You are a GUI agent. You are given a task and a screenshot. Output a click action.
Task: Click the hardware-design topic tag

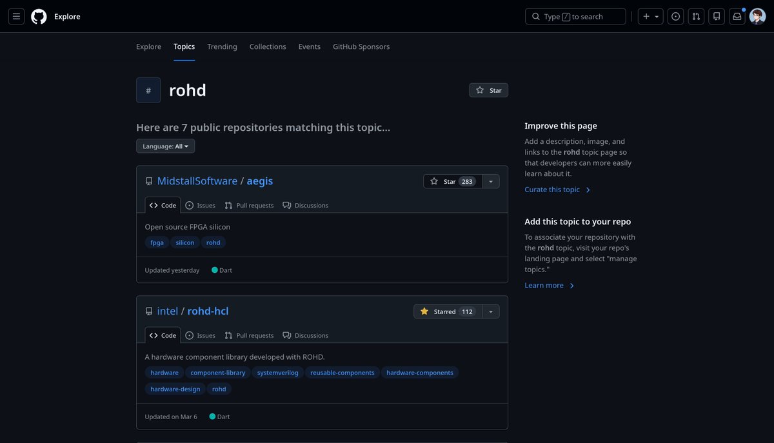175,389
